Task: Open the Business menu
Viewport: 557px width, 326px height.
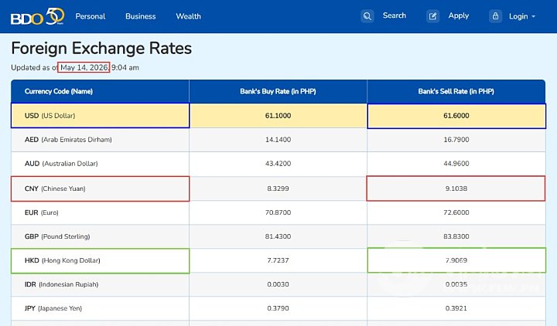Action: pos(140,16)
